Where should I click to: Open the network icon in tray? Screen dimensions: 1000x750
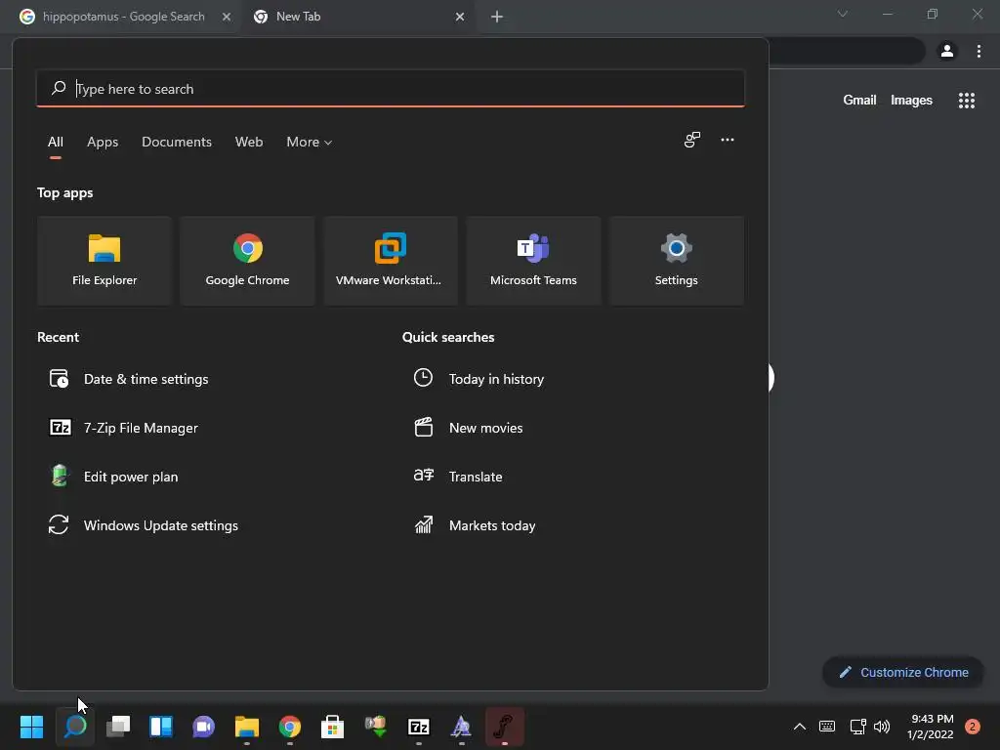tap(857, 727)
